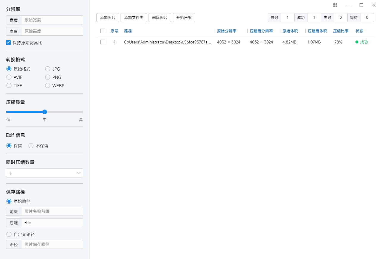This screenshot has width=381, height=259.
Task: Click the dropdown chevron arrow showing 1
Action: (79, 173)
